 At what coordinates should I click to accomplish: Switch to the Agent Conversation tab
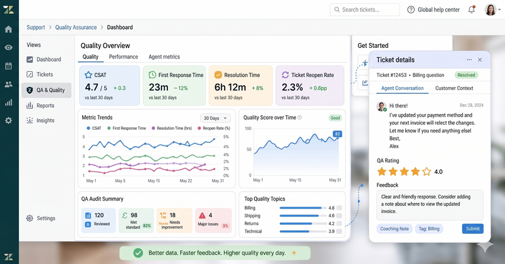point(402,88)
